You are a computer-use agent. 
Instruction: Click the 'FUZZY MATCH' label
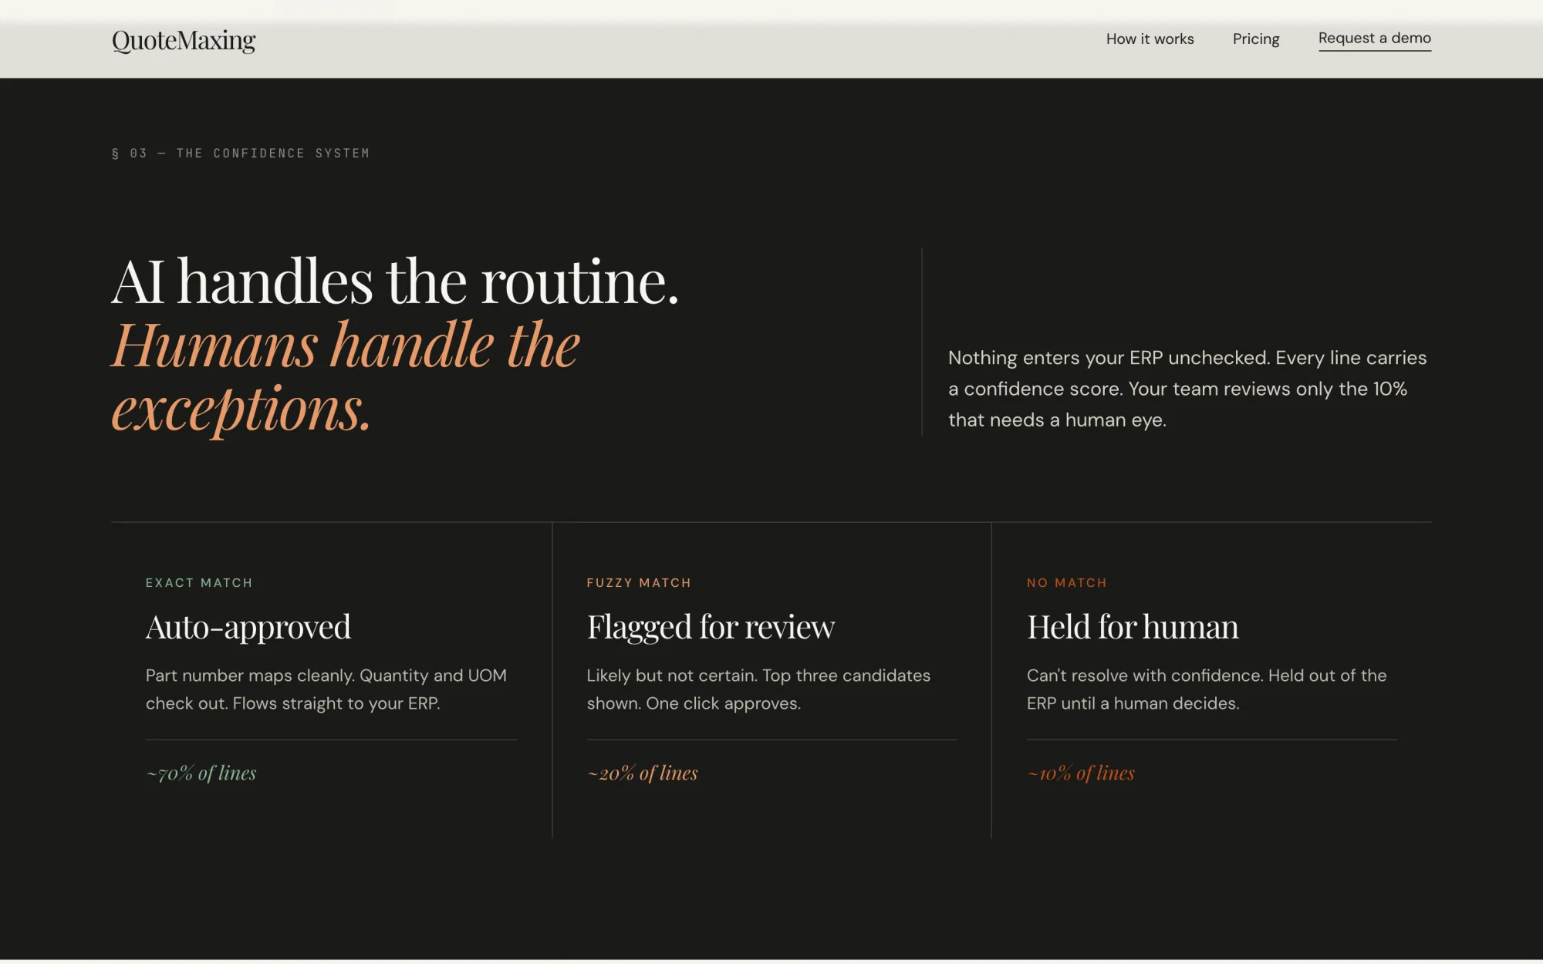tap(639, 583)
